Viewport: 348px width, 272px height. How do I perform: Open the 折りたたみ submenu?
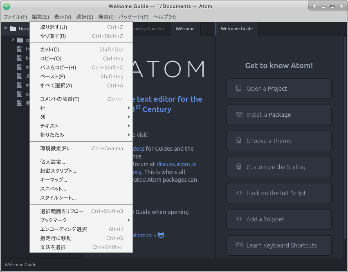click(81, 135)
